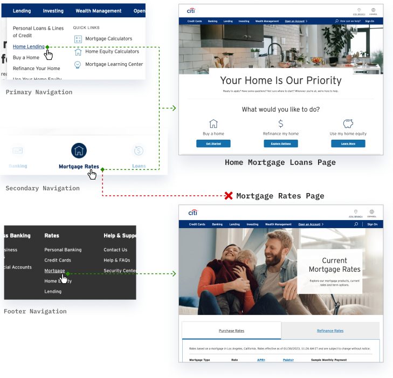
Task: Click search magnifier on Home Mortgage Loans page
Action: pos(336,21)
